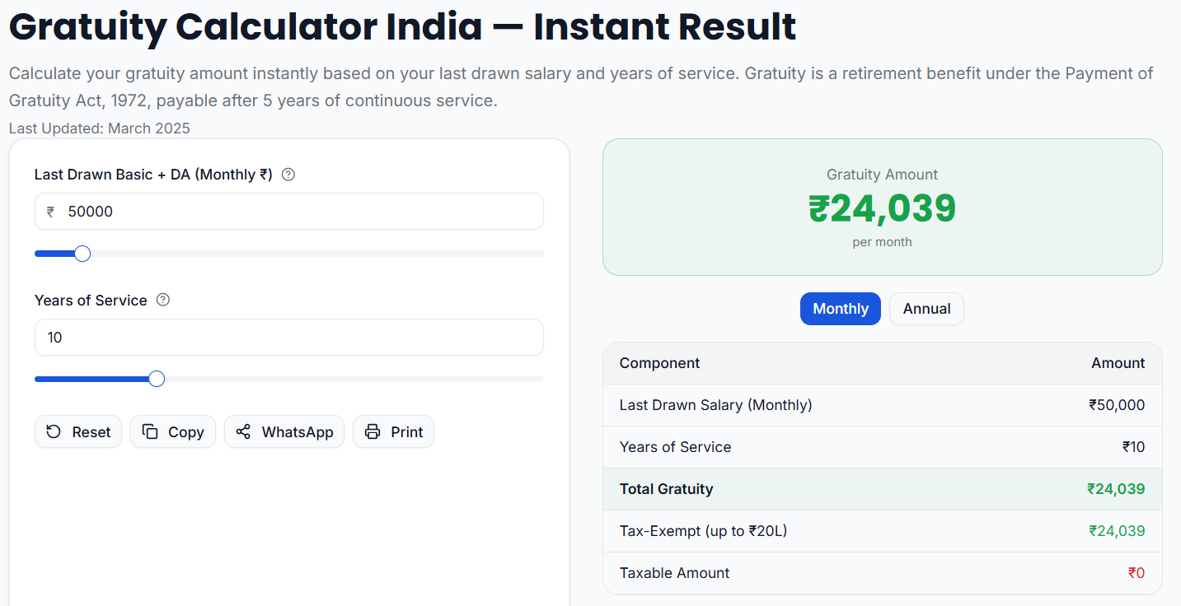Select the Monthly view toggle

pos(840,308)
